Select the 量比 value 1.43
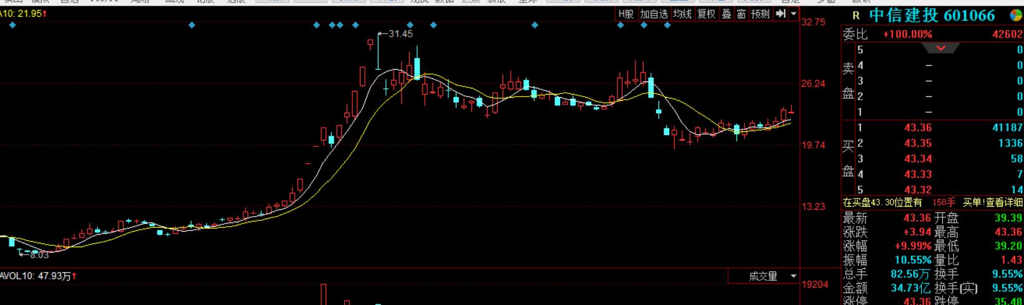The height and width of the screenshot is (305, 1024). point(1012,260)
